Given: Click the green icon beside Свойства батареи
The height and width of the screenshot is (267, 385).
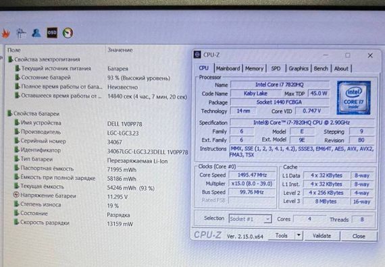Looking at the screenshot, I should point(10,113).
